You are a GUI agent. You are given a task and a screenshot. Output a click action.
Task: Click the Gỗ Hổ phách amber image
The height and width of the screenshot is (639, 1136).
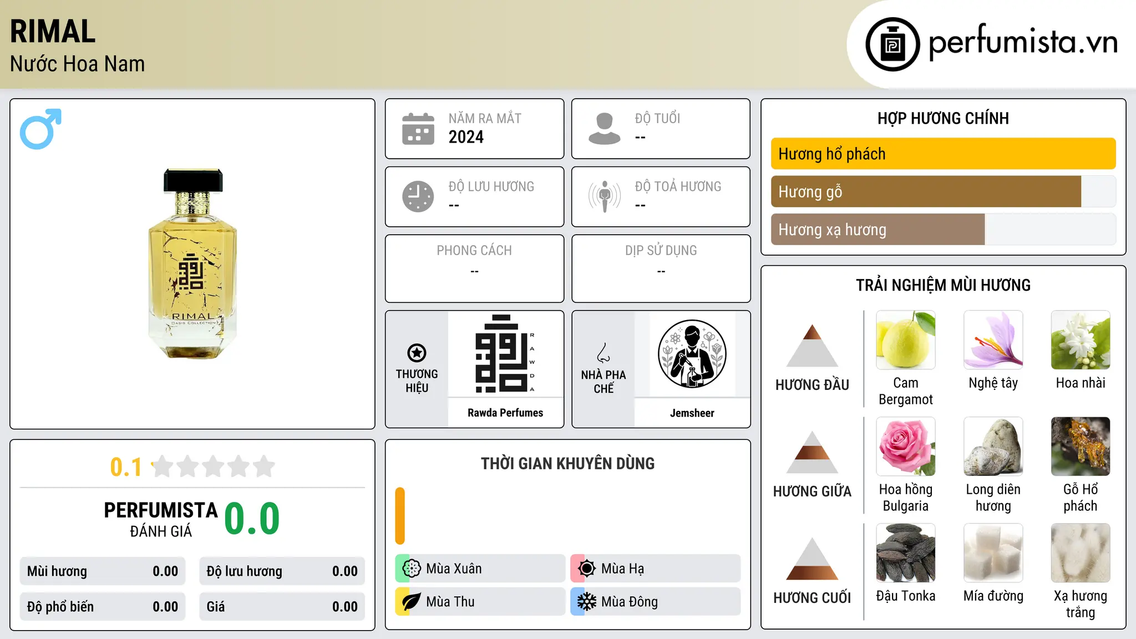(x=1081, y=447)
